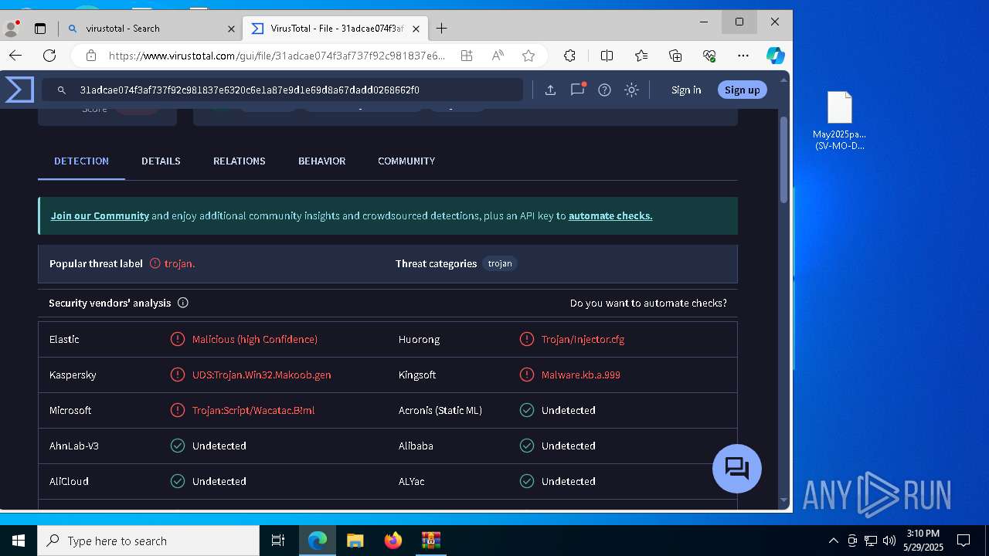Click the site info lock icon

pos(91,56)
